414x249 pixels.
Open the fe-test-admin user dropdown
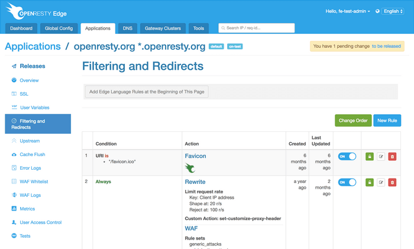(x=348, y=11)
